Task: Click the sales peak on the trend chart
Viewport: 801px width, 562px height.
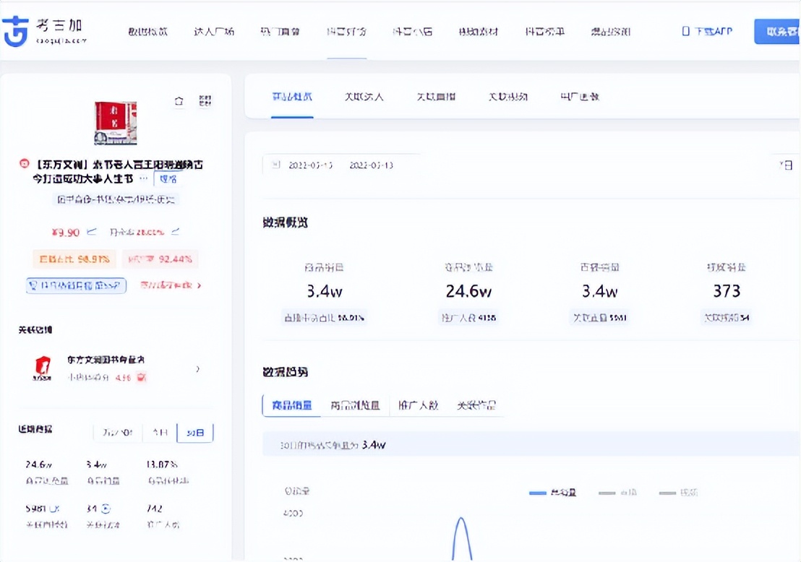Action: (x=461, y=519)
